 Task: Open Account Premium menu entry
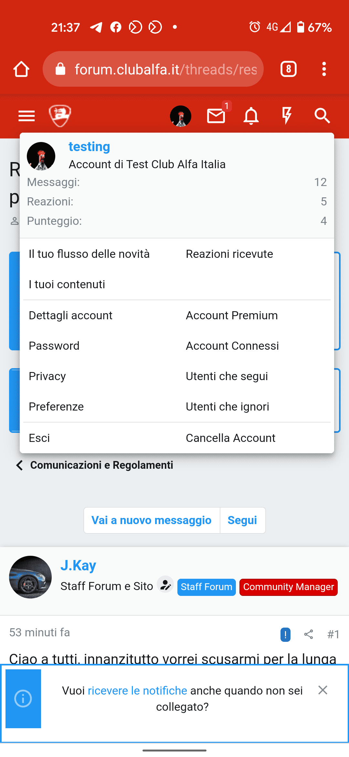232,315
